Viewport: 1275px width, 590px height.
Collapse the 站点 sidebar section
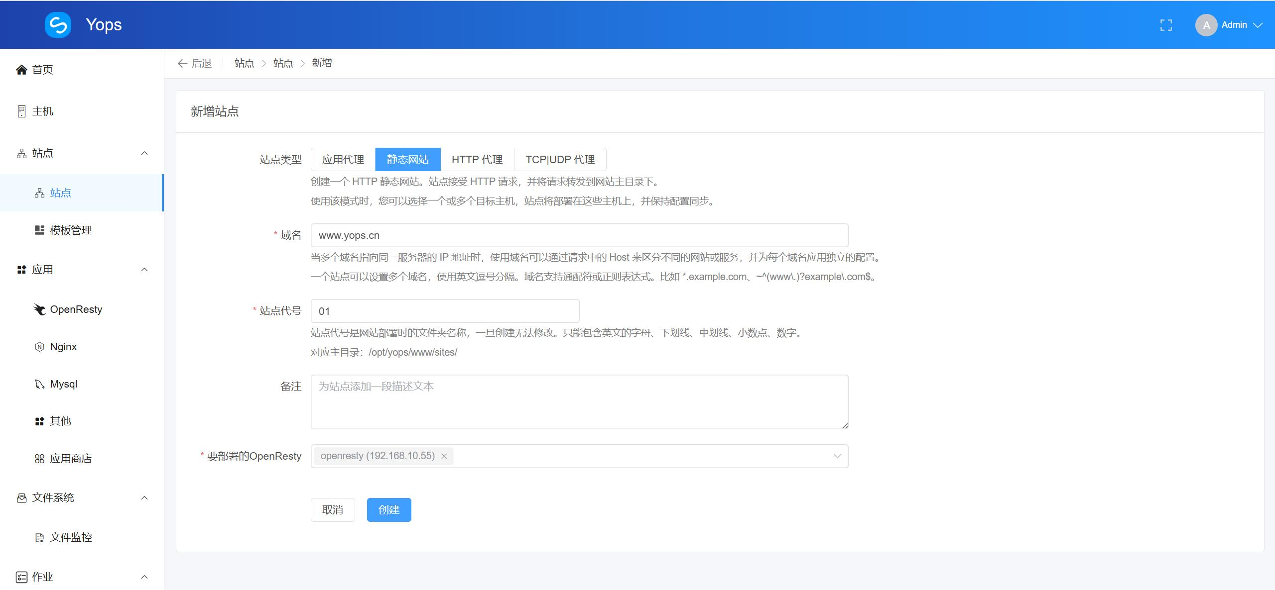point(144,153)
